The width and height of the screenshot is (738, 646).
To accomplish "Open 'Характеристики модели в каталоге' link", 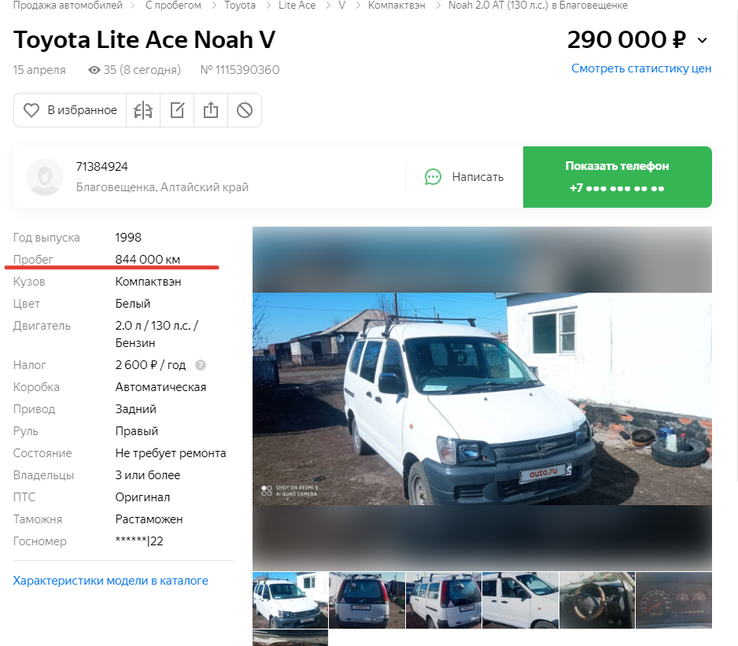I will pos(111,581).
